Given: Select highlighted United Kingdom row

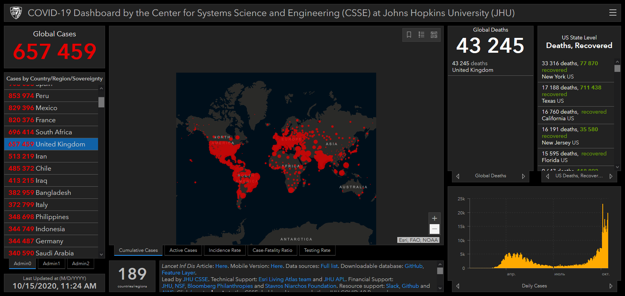Looking at the screenshot, I should [51, 144].
